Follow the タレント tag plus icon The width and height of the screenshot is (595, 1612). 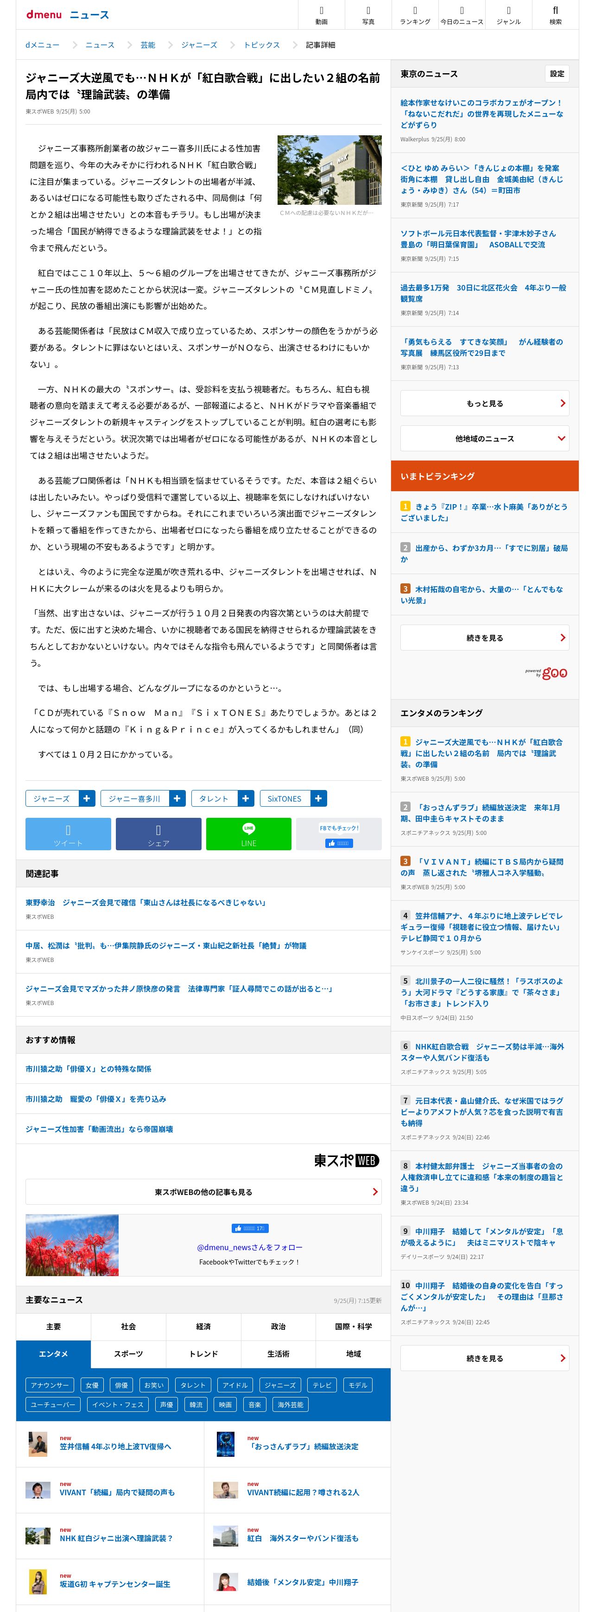click(x=246, y=798)
